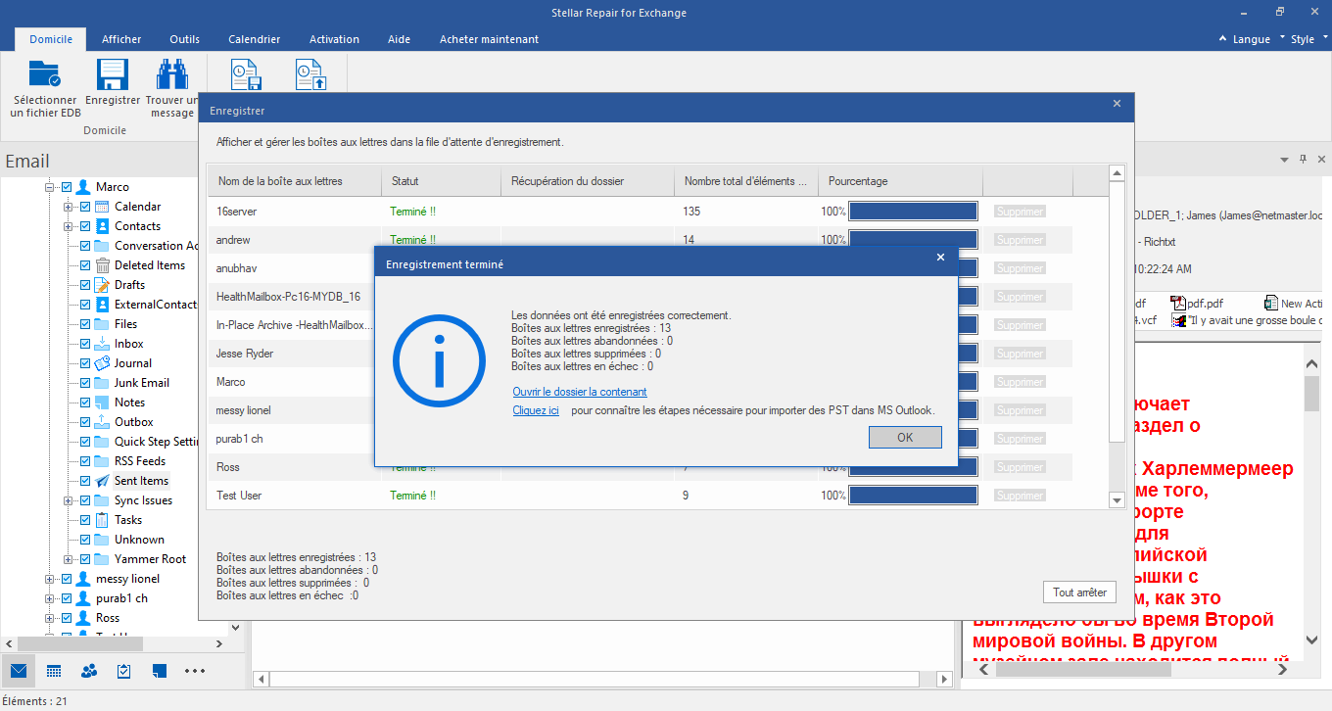
Task: Select the Contacts folder in tree
Action: (x=137, y=226)
